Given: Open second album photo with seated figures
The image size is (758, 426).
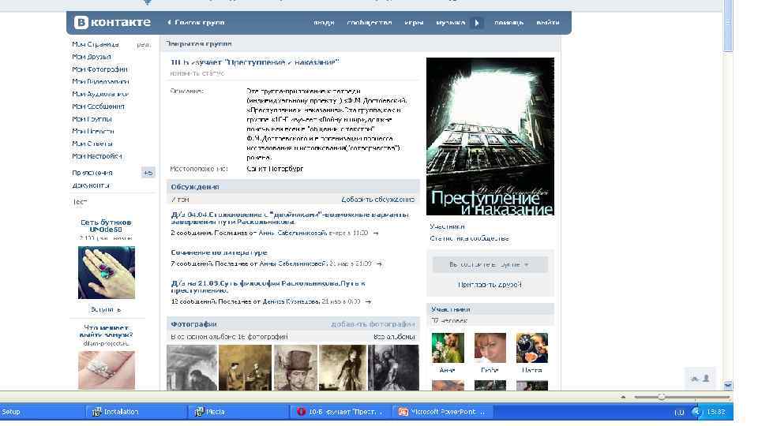Looking at the screenshot, I should point(245,368).
